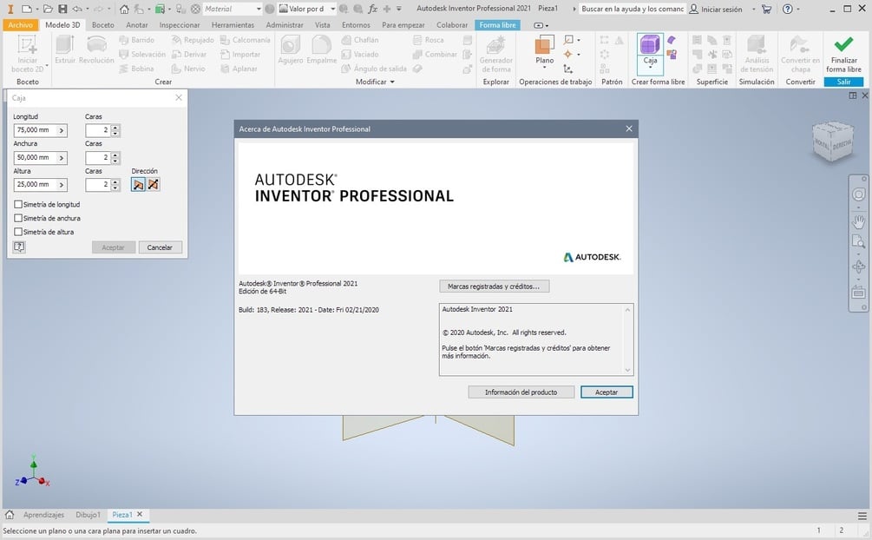Click the Save icon in quick access toolbar

coord(62,9)
